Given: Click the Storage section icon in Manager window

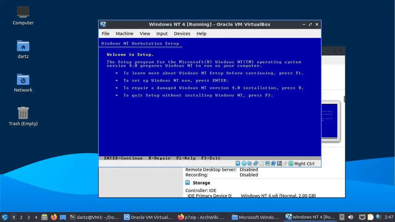Looking at the screenshot, I should pyautogui.click(x=188, y=183).
